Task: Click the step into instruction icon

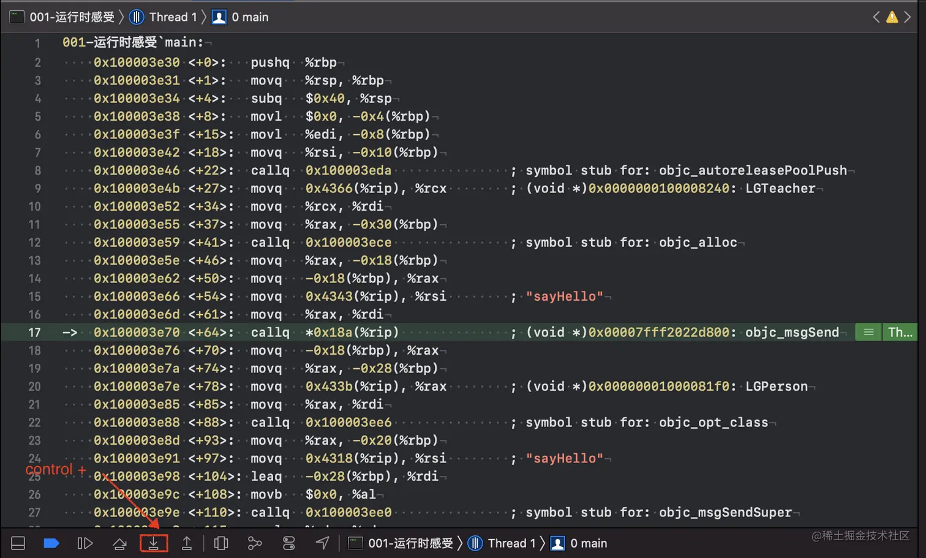Action: pos(153,543)
